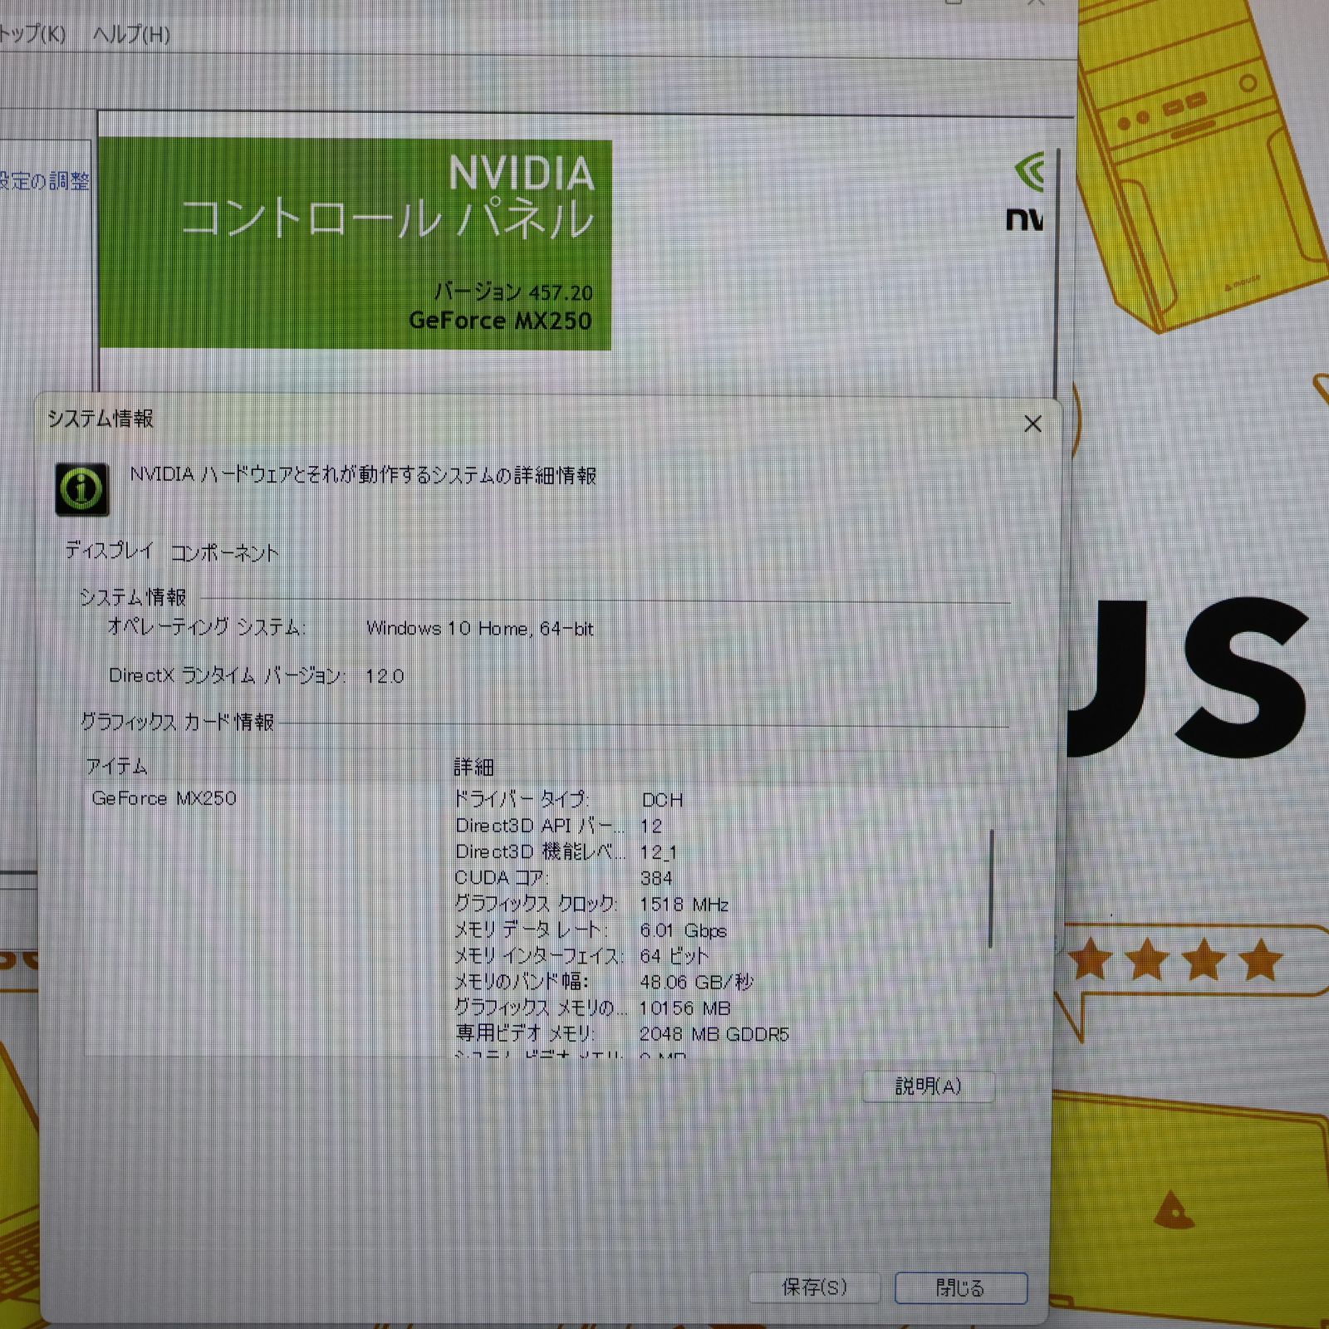This screenshot has height=1329, width=1329.
Task: Select GeForce MX250 in the item list
Action: [164, 798]
